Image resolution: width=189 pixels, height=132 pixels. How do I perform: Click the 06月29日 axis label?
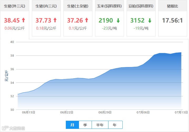click(105, 112)
